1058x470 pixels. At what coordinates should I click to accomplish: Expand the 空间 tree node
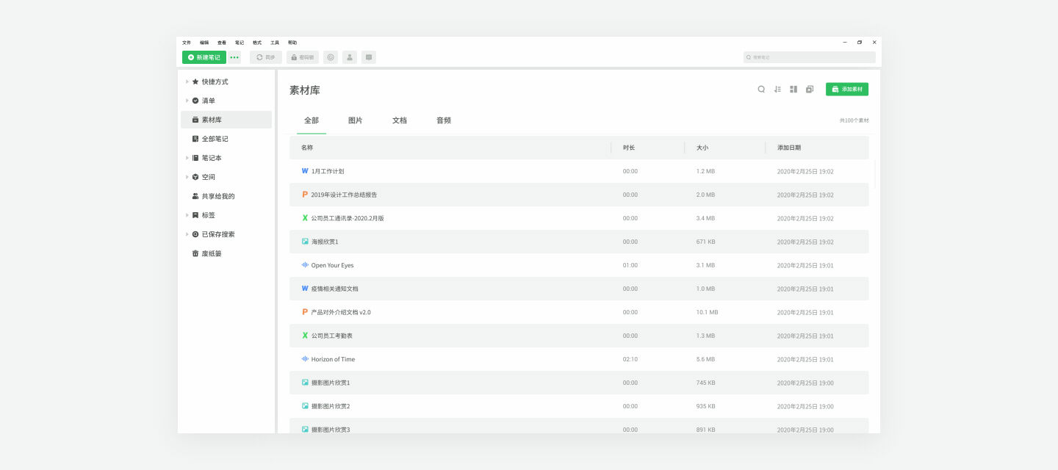[x=187, y=177]
